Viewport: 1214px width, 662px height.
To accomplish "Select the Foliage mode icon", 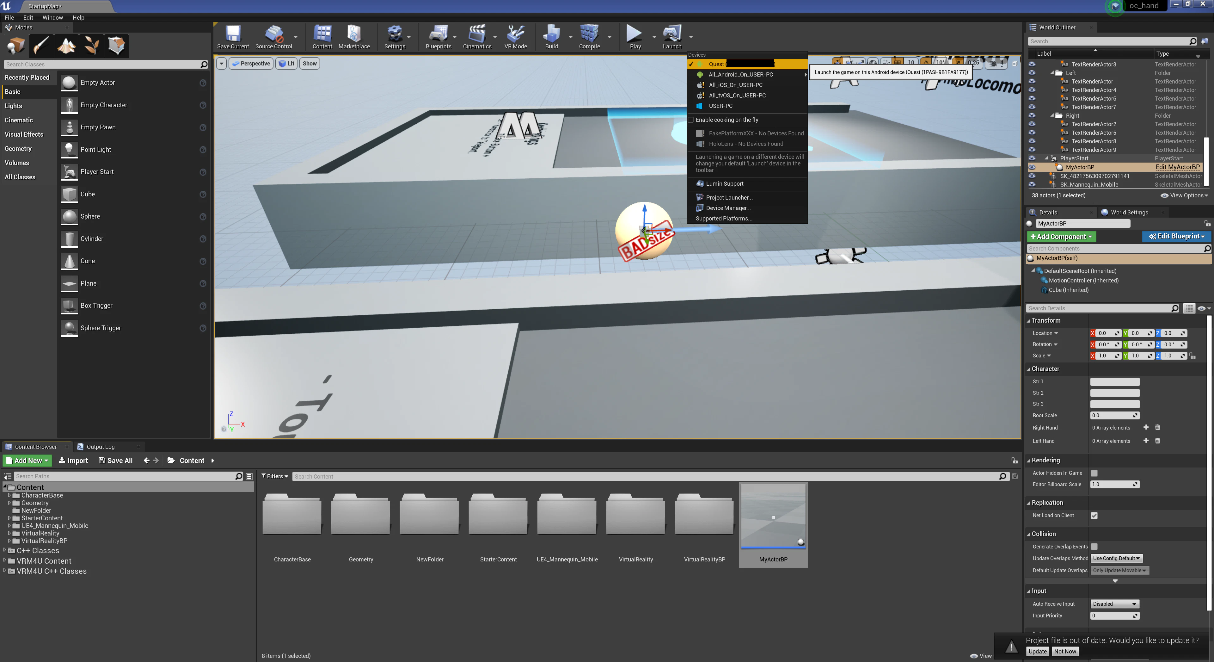I will [91, 46].
